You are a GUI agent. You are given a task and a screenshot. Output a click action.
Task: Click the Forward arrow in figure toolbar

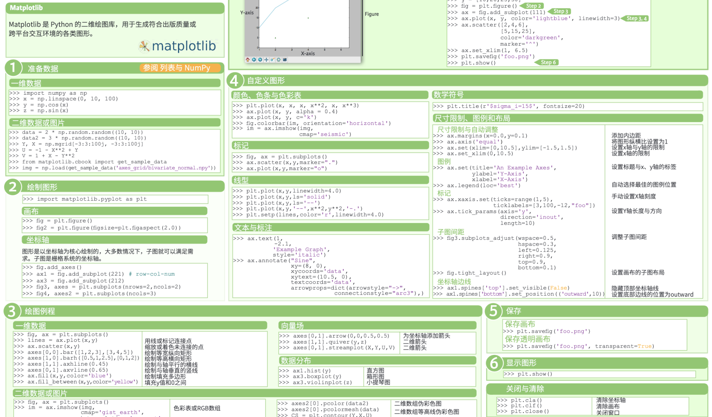click(x=260, y=60)
